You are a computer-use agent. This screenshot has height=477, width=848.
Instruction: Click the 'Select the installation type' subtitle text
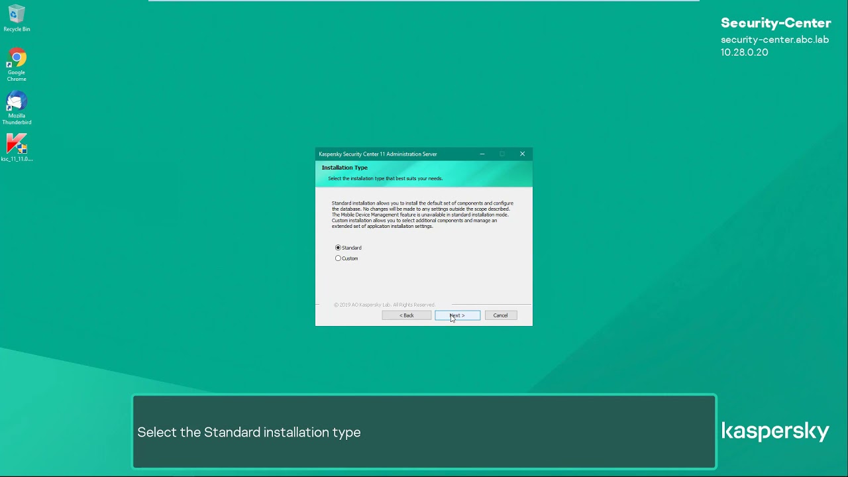point(385,178)
